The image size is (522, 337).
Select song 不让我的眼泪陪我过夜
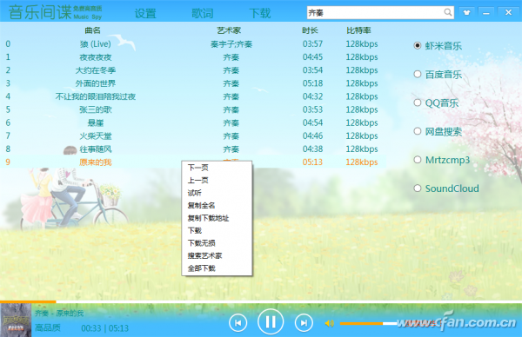(95, 96)
